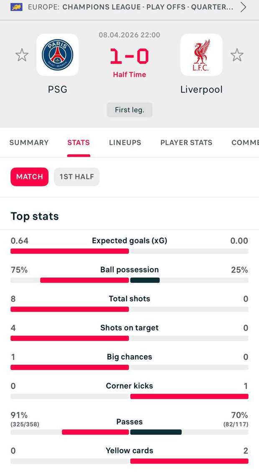259x475 pixels.
Task: Tap the 1-0 half time score
Action: tap(129, 56)
